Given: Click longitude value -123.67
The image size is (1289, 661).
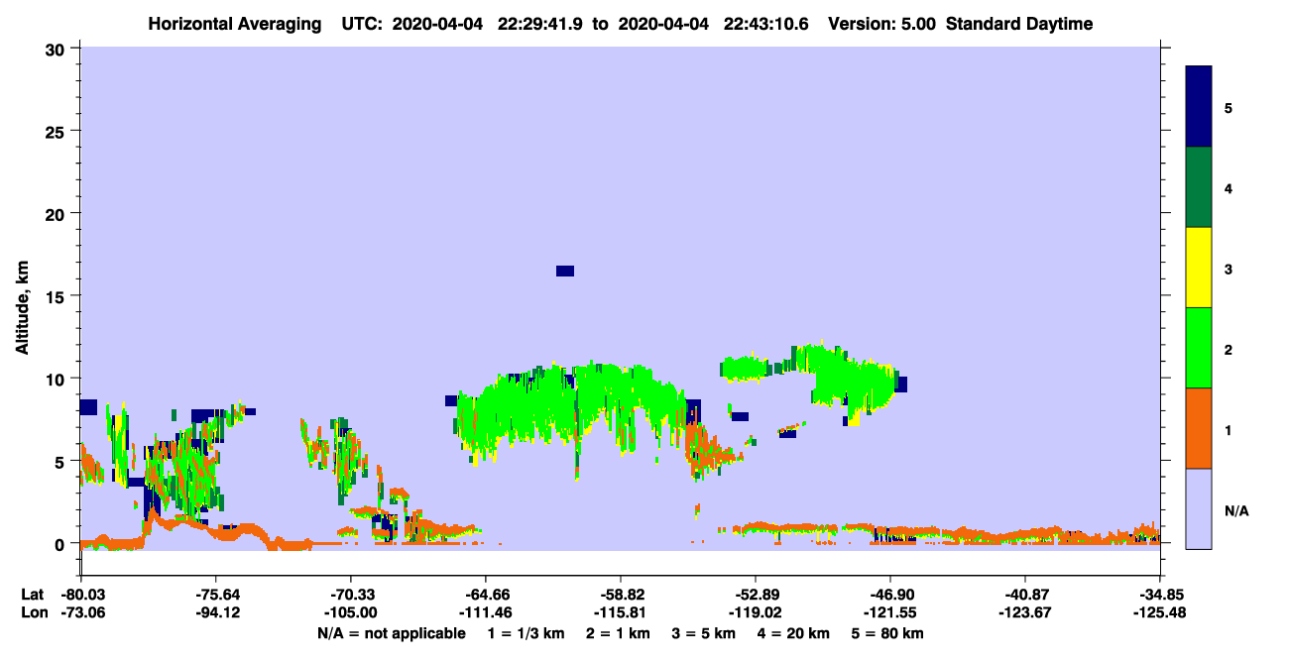Looking at the screenshot, I should 1025,612.
